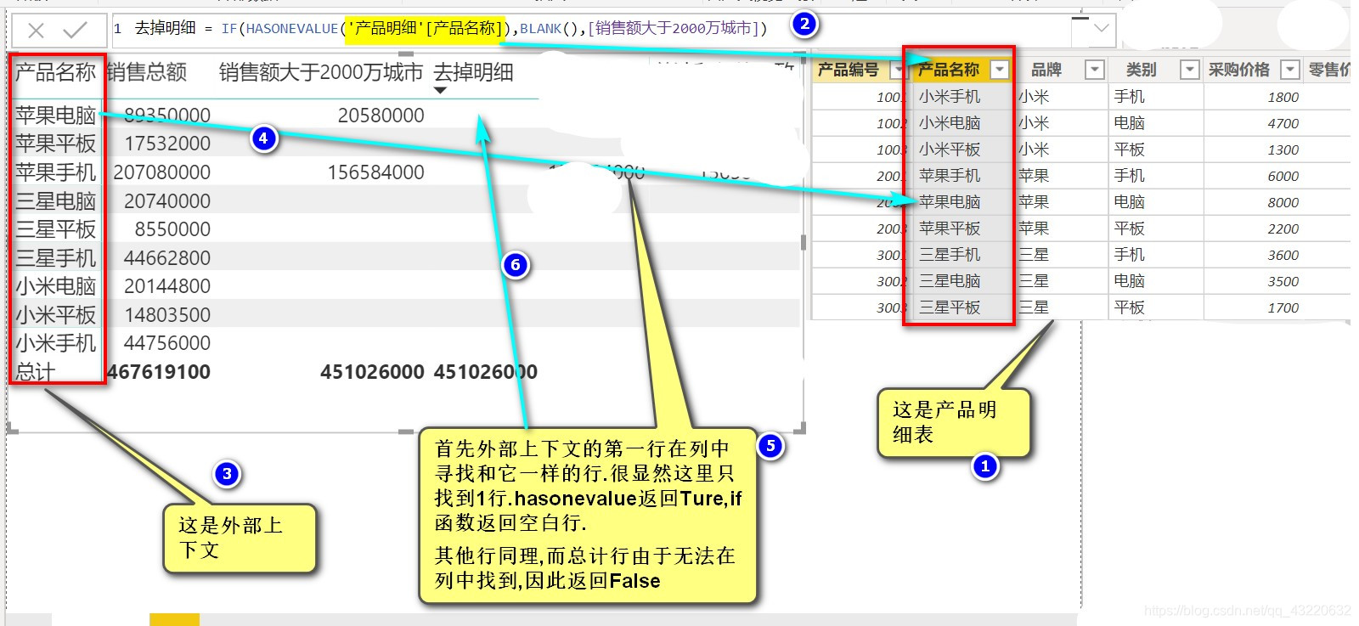Select 三星平板 cell in the product detail table
This screenshot has height=626, width=1359.
coord(950,307)
